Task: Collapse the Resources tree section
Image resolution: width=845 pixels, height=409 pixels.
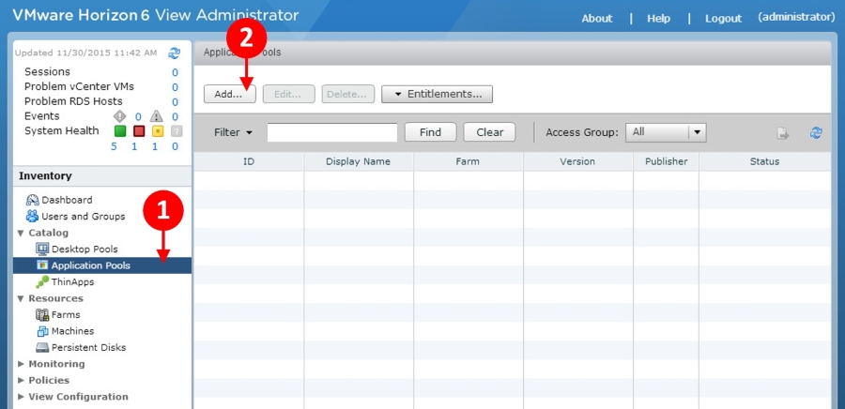Action: pos(21,298)
